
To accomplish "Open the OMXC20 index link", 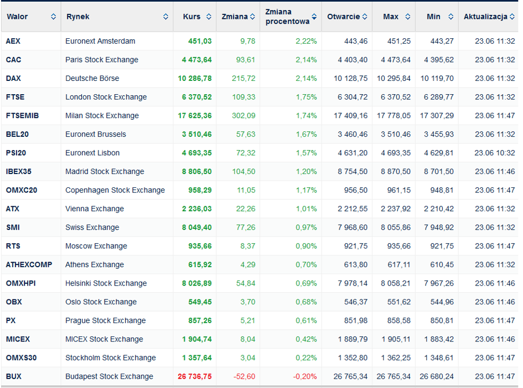I will (x=22, y=190).
